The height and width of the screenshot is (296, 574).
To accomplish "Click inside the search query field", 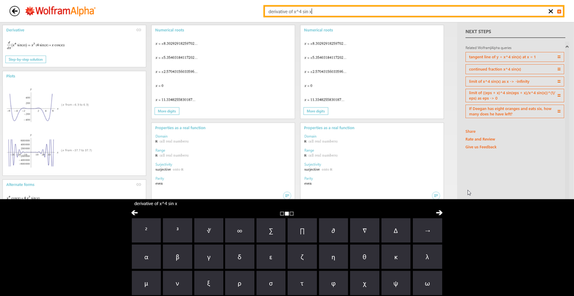I will tap(383, 11).
